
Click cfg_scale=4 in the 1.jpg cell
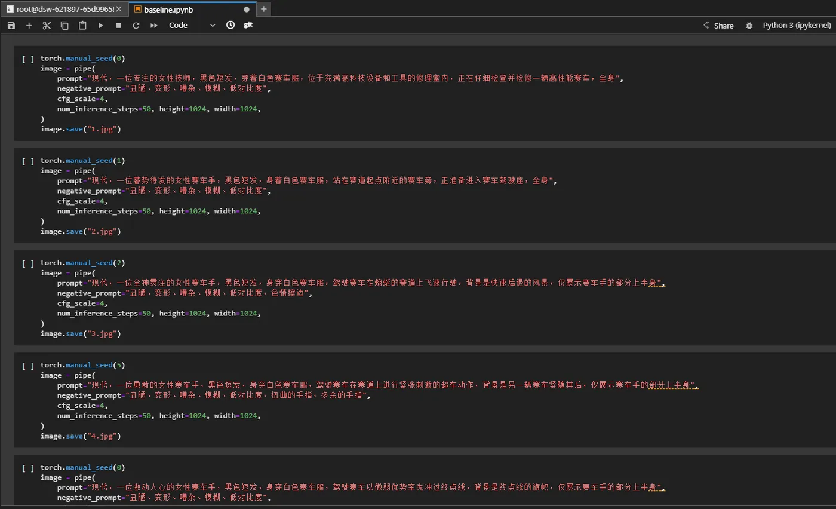(x=82, y=99)
